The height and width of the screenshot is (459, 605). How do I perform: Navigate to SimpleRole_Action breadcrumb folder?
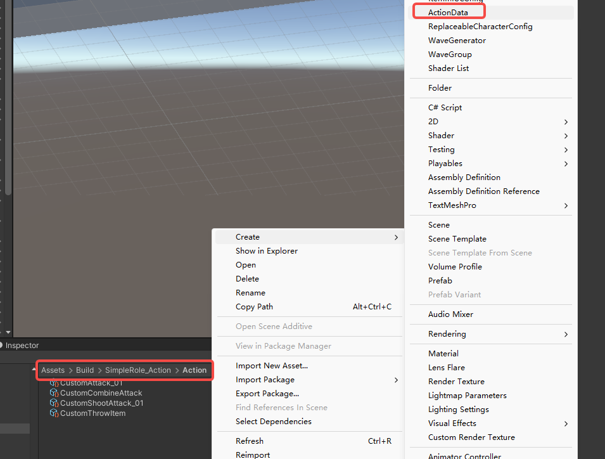pyautogui.click(x=137, y=370)
